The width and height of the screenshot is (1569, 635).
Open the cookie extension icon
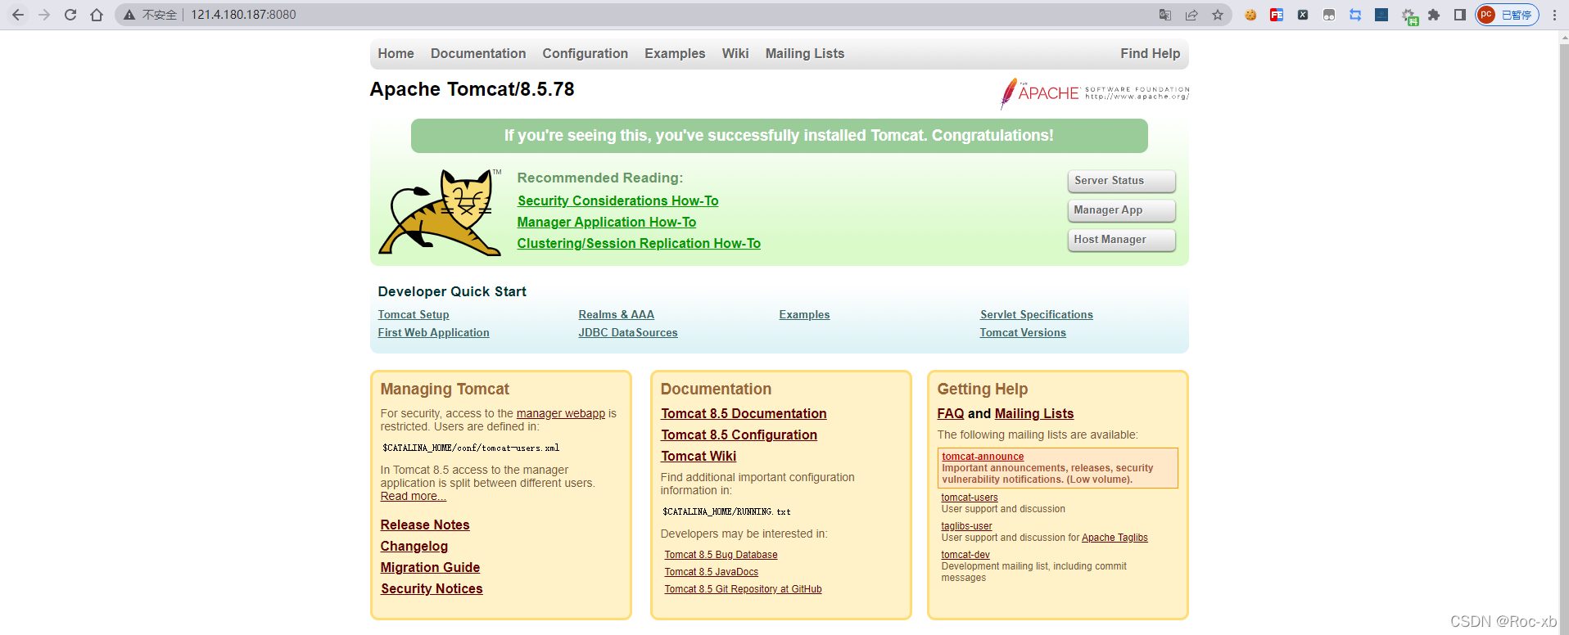pos(1250,15)
